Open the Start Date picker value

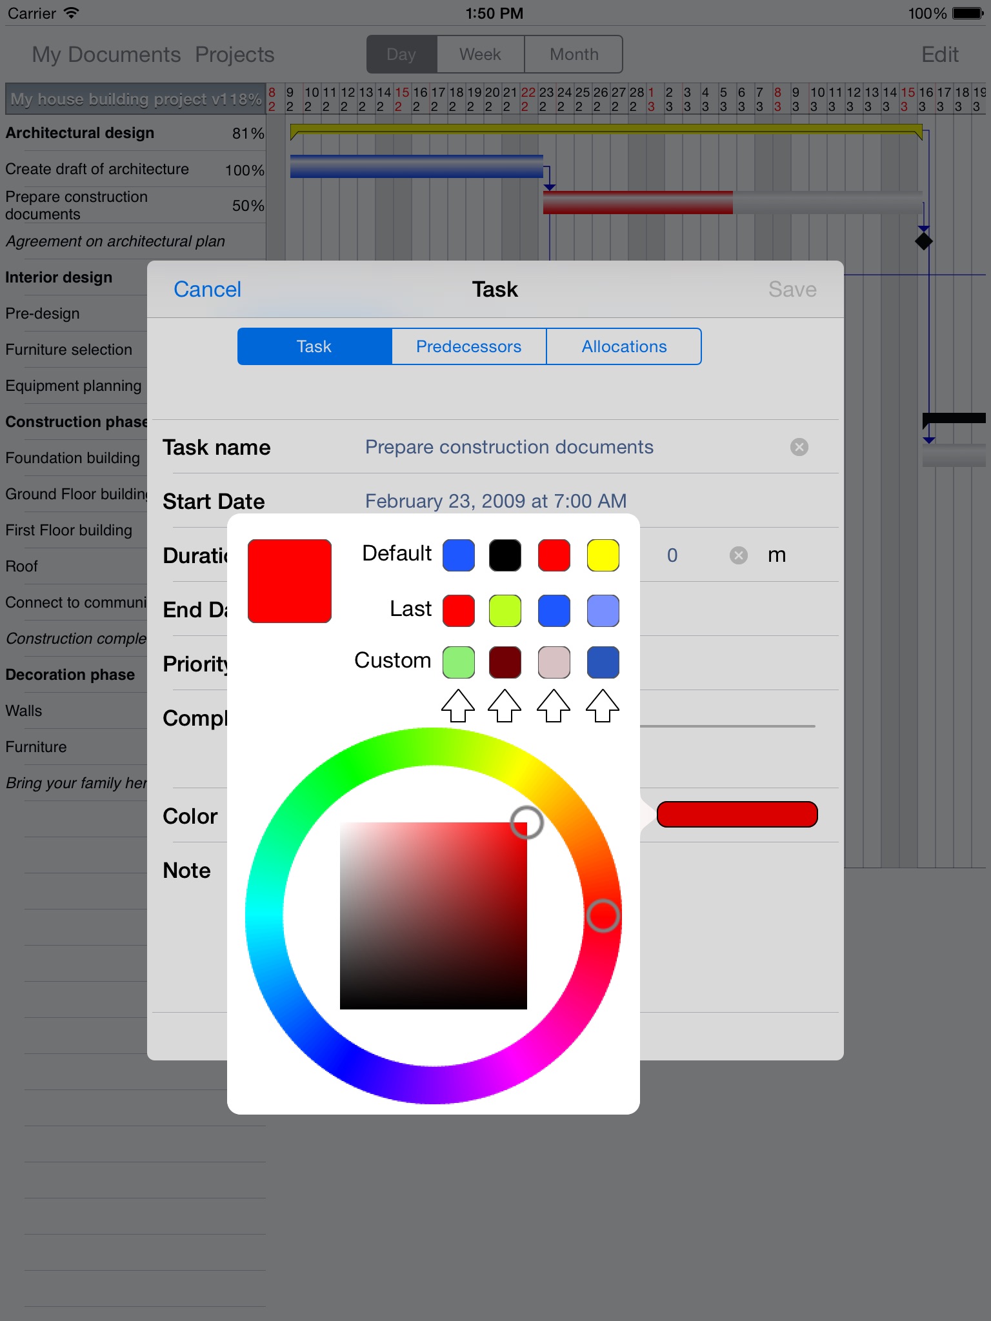tap(496, 501)
